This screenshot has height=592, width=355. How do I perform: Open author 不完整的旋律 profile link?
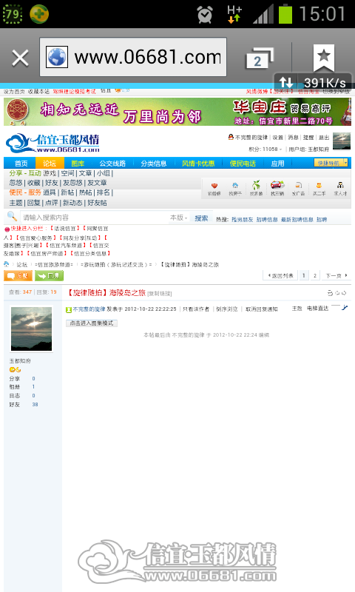[89, 309]
